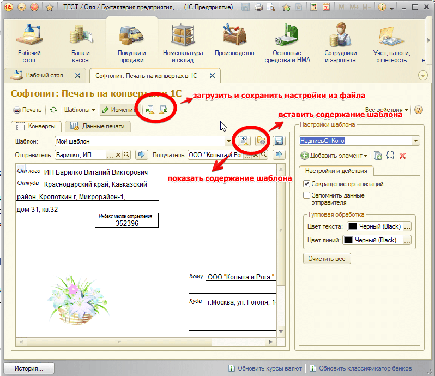Click vertical scrollbar down arrow in preview
Screen dimensions: 435x376
(281, 332)
